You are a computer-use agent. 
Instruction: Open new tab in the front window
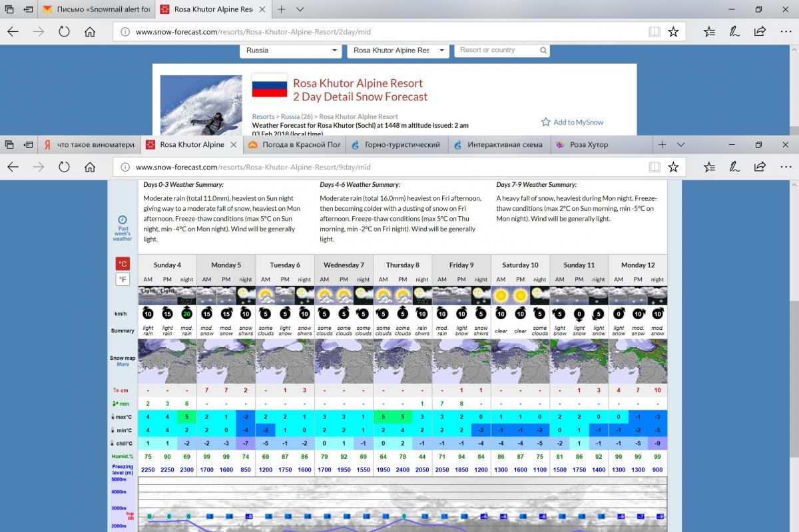tap(662, 144)
